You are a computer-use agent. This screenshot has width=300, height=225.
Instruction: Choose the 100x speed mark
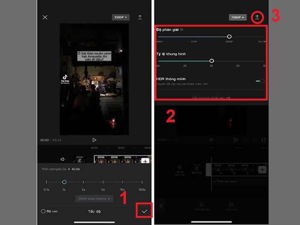(142, 189)
